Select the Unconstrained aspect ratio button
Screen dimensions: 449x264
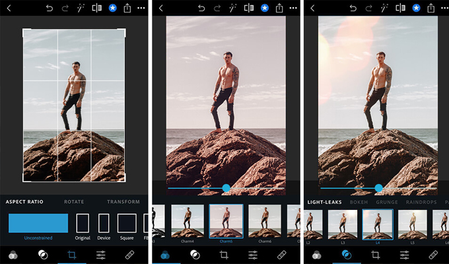click(x=38, y=224)
